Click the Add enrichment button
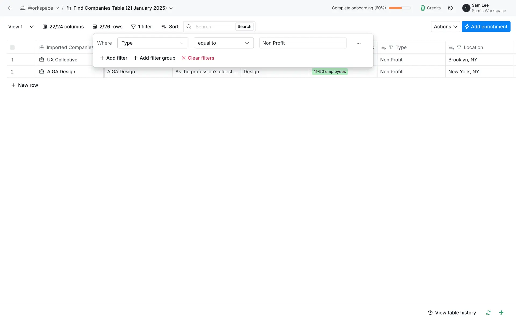Screen dimensions: 516x322 pyautogui.click(x=486, y=27)
